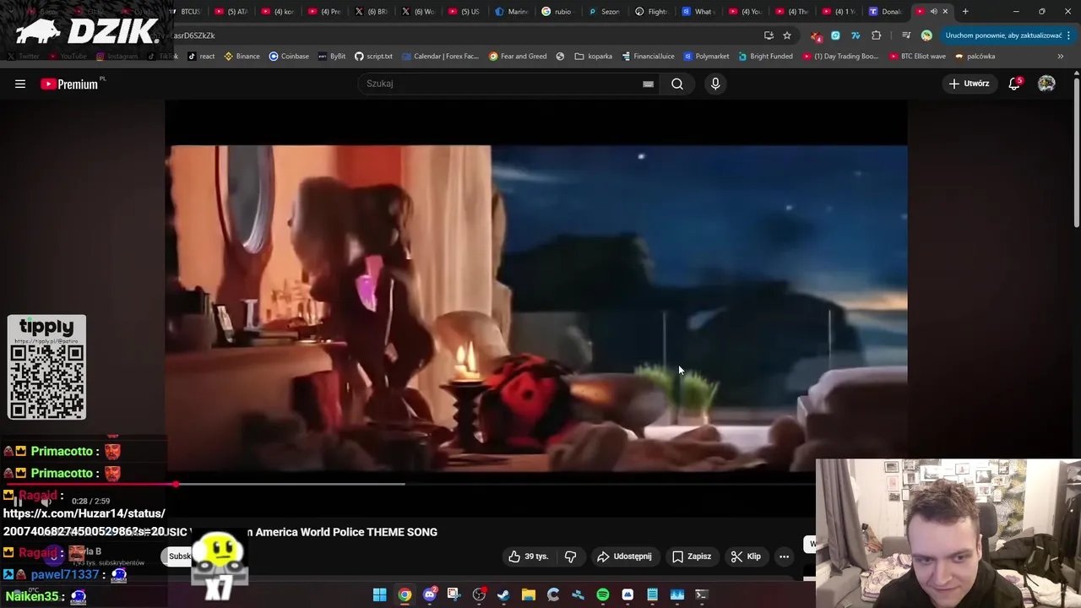
Task: Open Discord from the taskbar
Action: click(x=429, y=594)
